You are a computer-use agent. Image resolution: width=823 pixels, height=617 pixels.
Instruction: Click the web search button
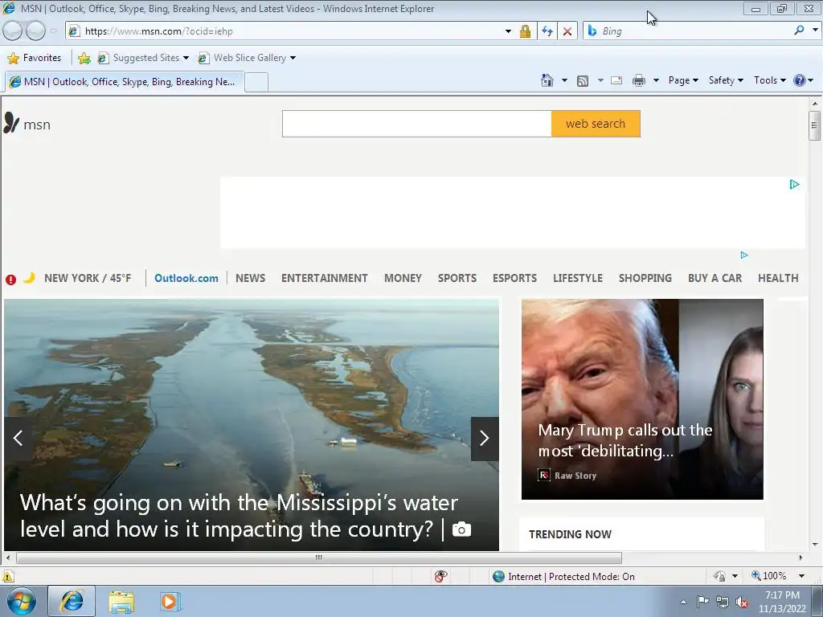[x=596, y=124]
